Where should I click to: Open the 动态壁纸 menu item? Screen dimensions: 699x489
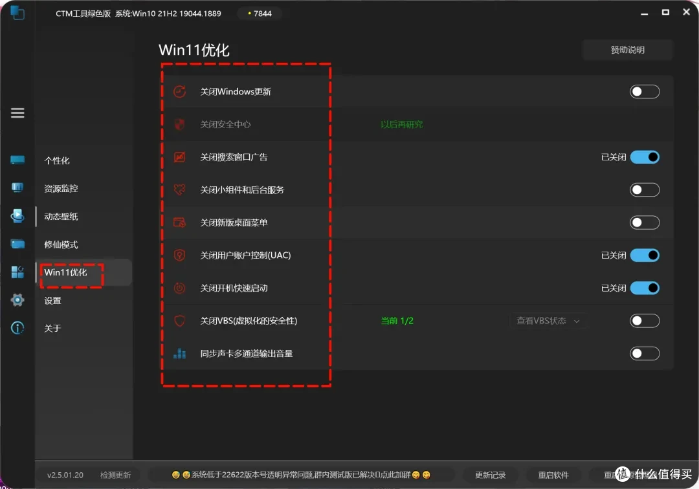61,217
